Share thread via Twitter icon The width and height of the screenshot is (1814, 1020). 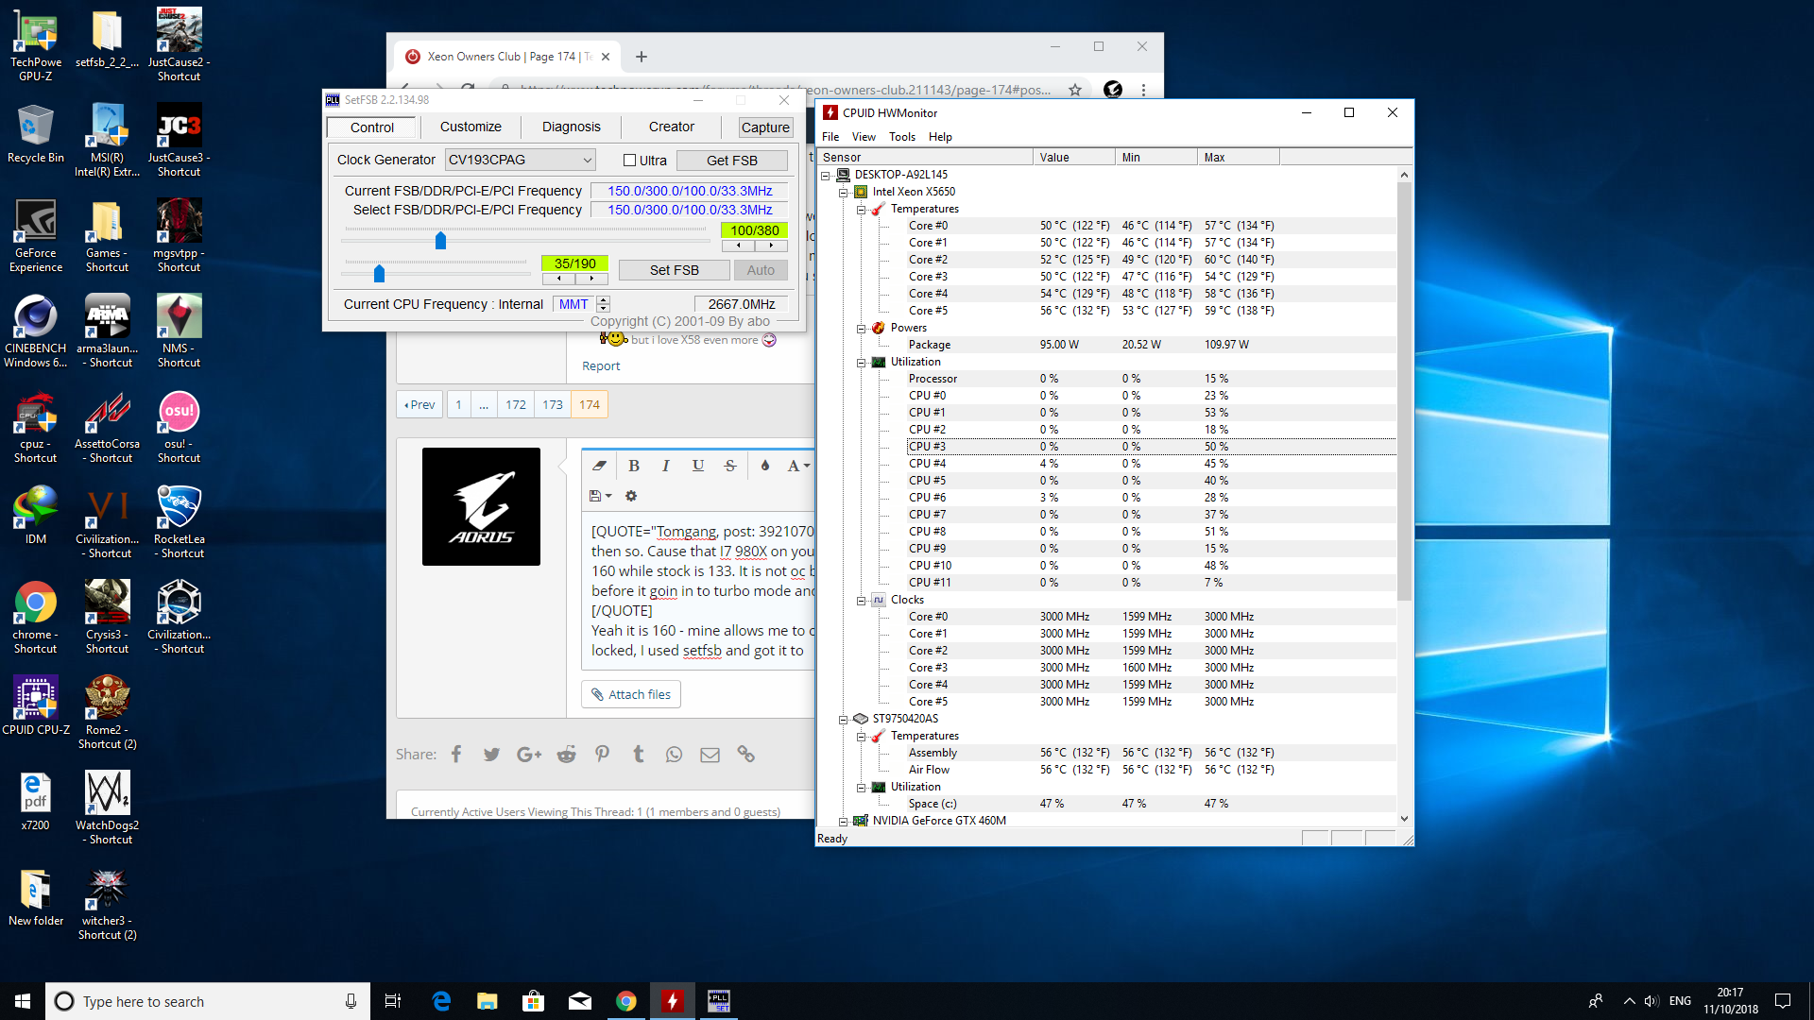click(x=491, y=754)
